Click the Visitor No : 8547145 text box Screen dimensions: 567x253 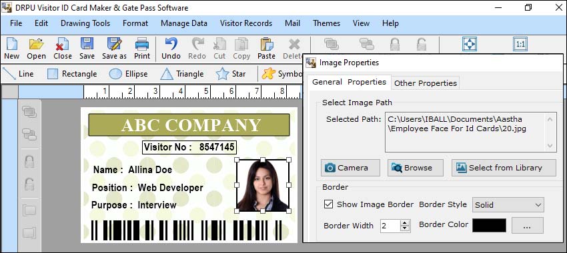click(x=189, y=147)
